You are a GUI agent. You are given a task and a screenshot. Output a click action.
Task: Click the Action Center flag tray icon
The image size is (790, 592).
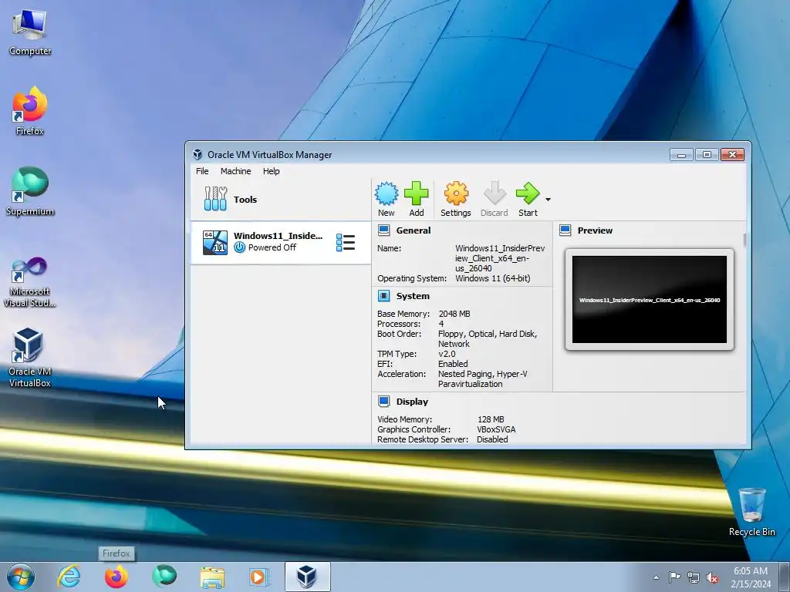click(x=674, y=577)
